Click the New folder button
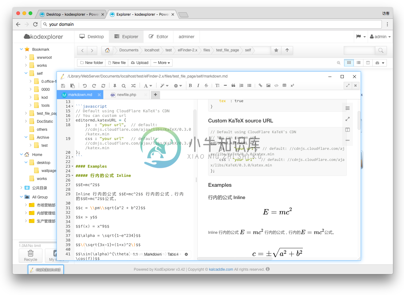The height and width of the screenshot is (295, 404). pyautogui.click(x=91, y=63)
